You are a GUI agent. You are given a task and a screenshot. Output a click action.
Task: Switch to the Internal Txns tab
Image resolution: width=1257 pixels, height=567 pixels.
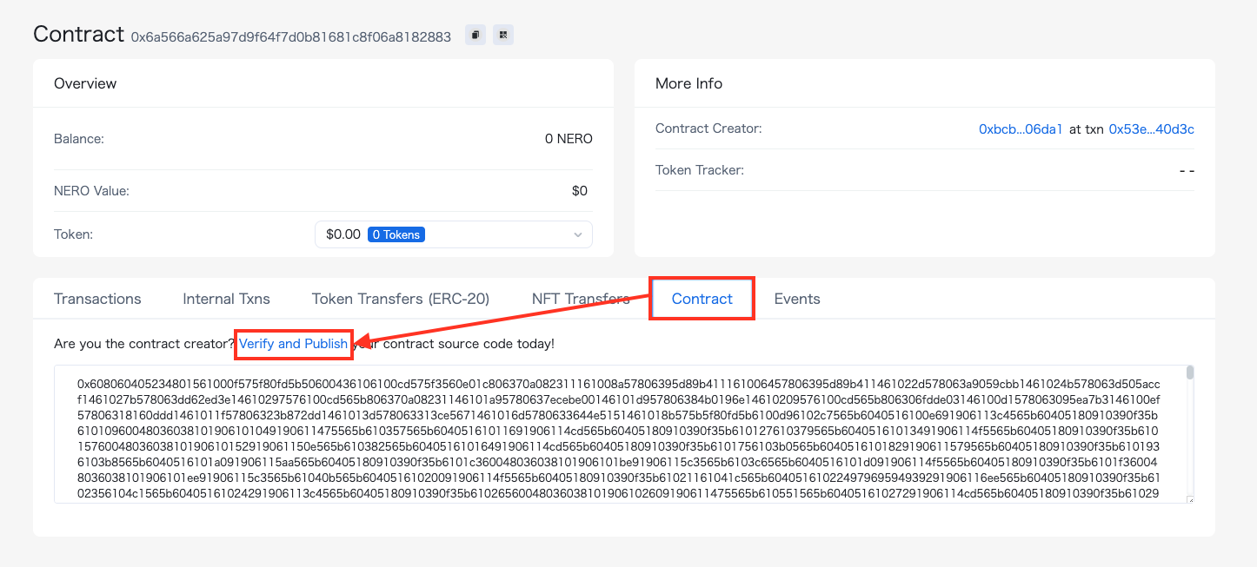coord(226,299)
